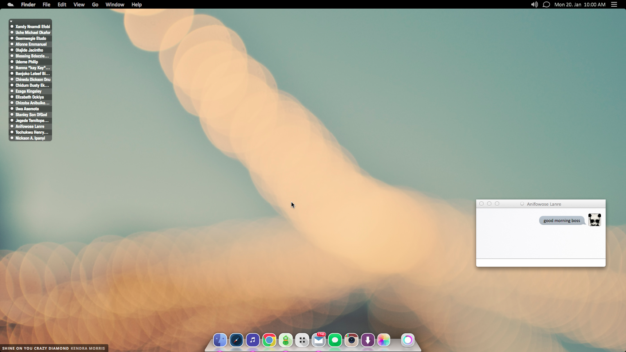The width and height of the screenshot is (626, 352).
Task: Launch Safari compass icon in dock
Action: pyautogui.click(x=236, y=340)
